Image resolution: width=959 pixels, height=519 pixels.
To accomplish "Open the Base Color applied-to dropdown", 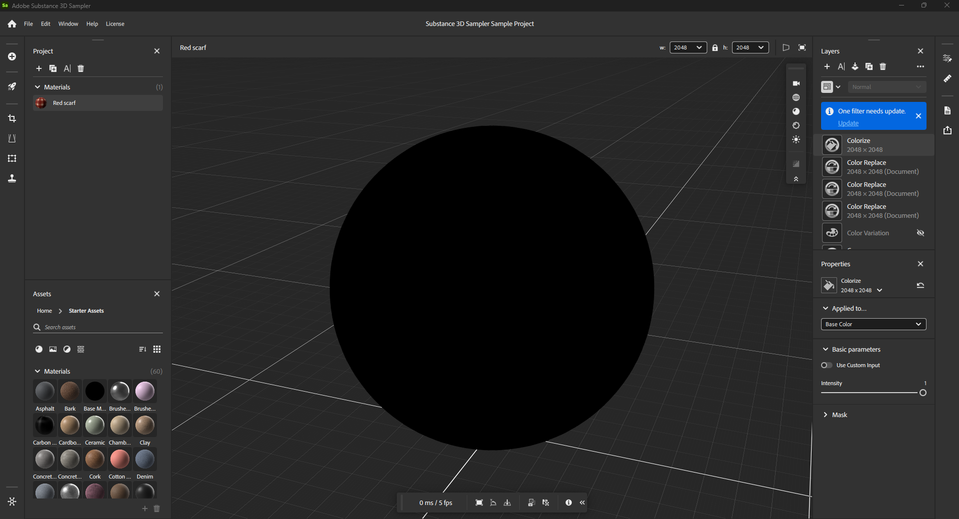I will (x=874, y=324).
